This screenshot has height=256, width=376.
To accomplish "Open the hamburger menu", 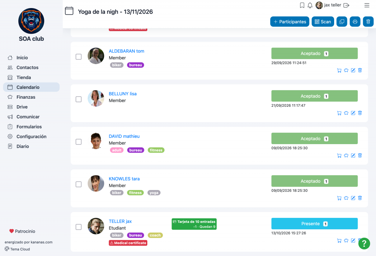I will point(367,5).
